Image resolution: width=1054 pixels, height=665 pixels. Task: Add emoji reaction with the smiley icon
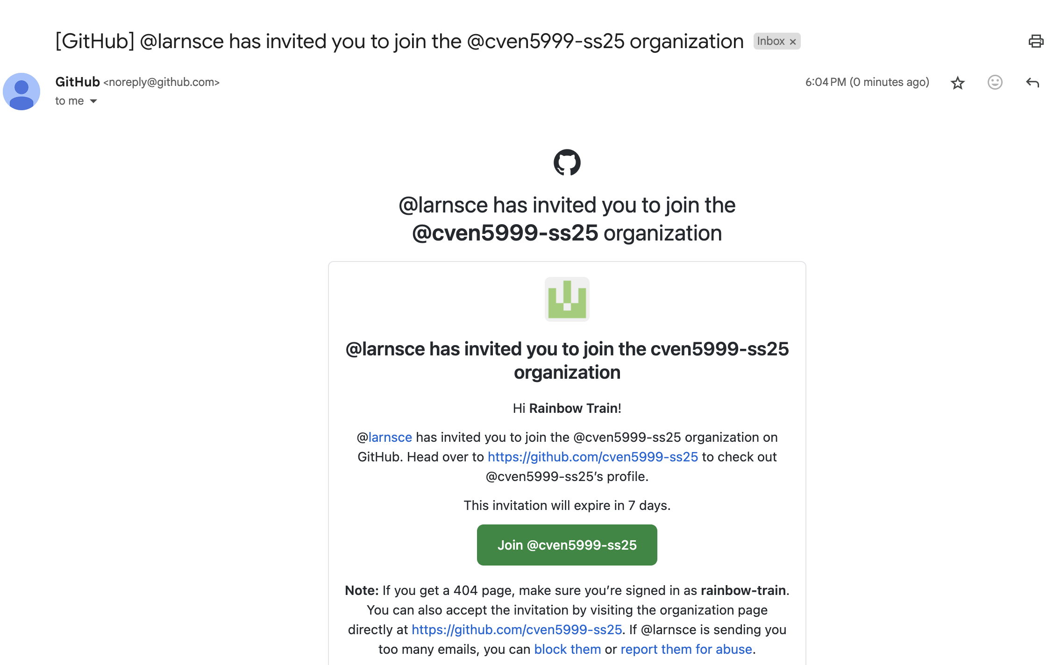click(995, 83)
